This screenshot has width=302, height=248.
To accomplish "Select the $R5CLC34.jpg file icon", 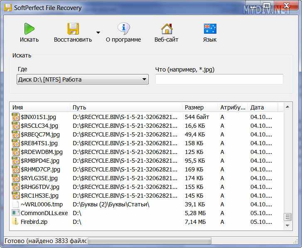I will click(x=16, y=126).
